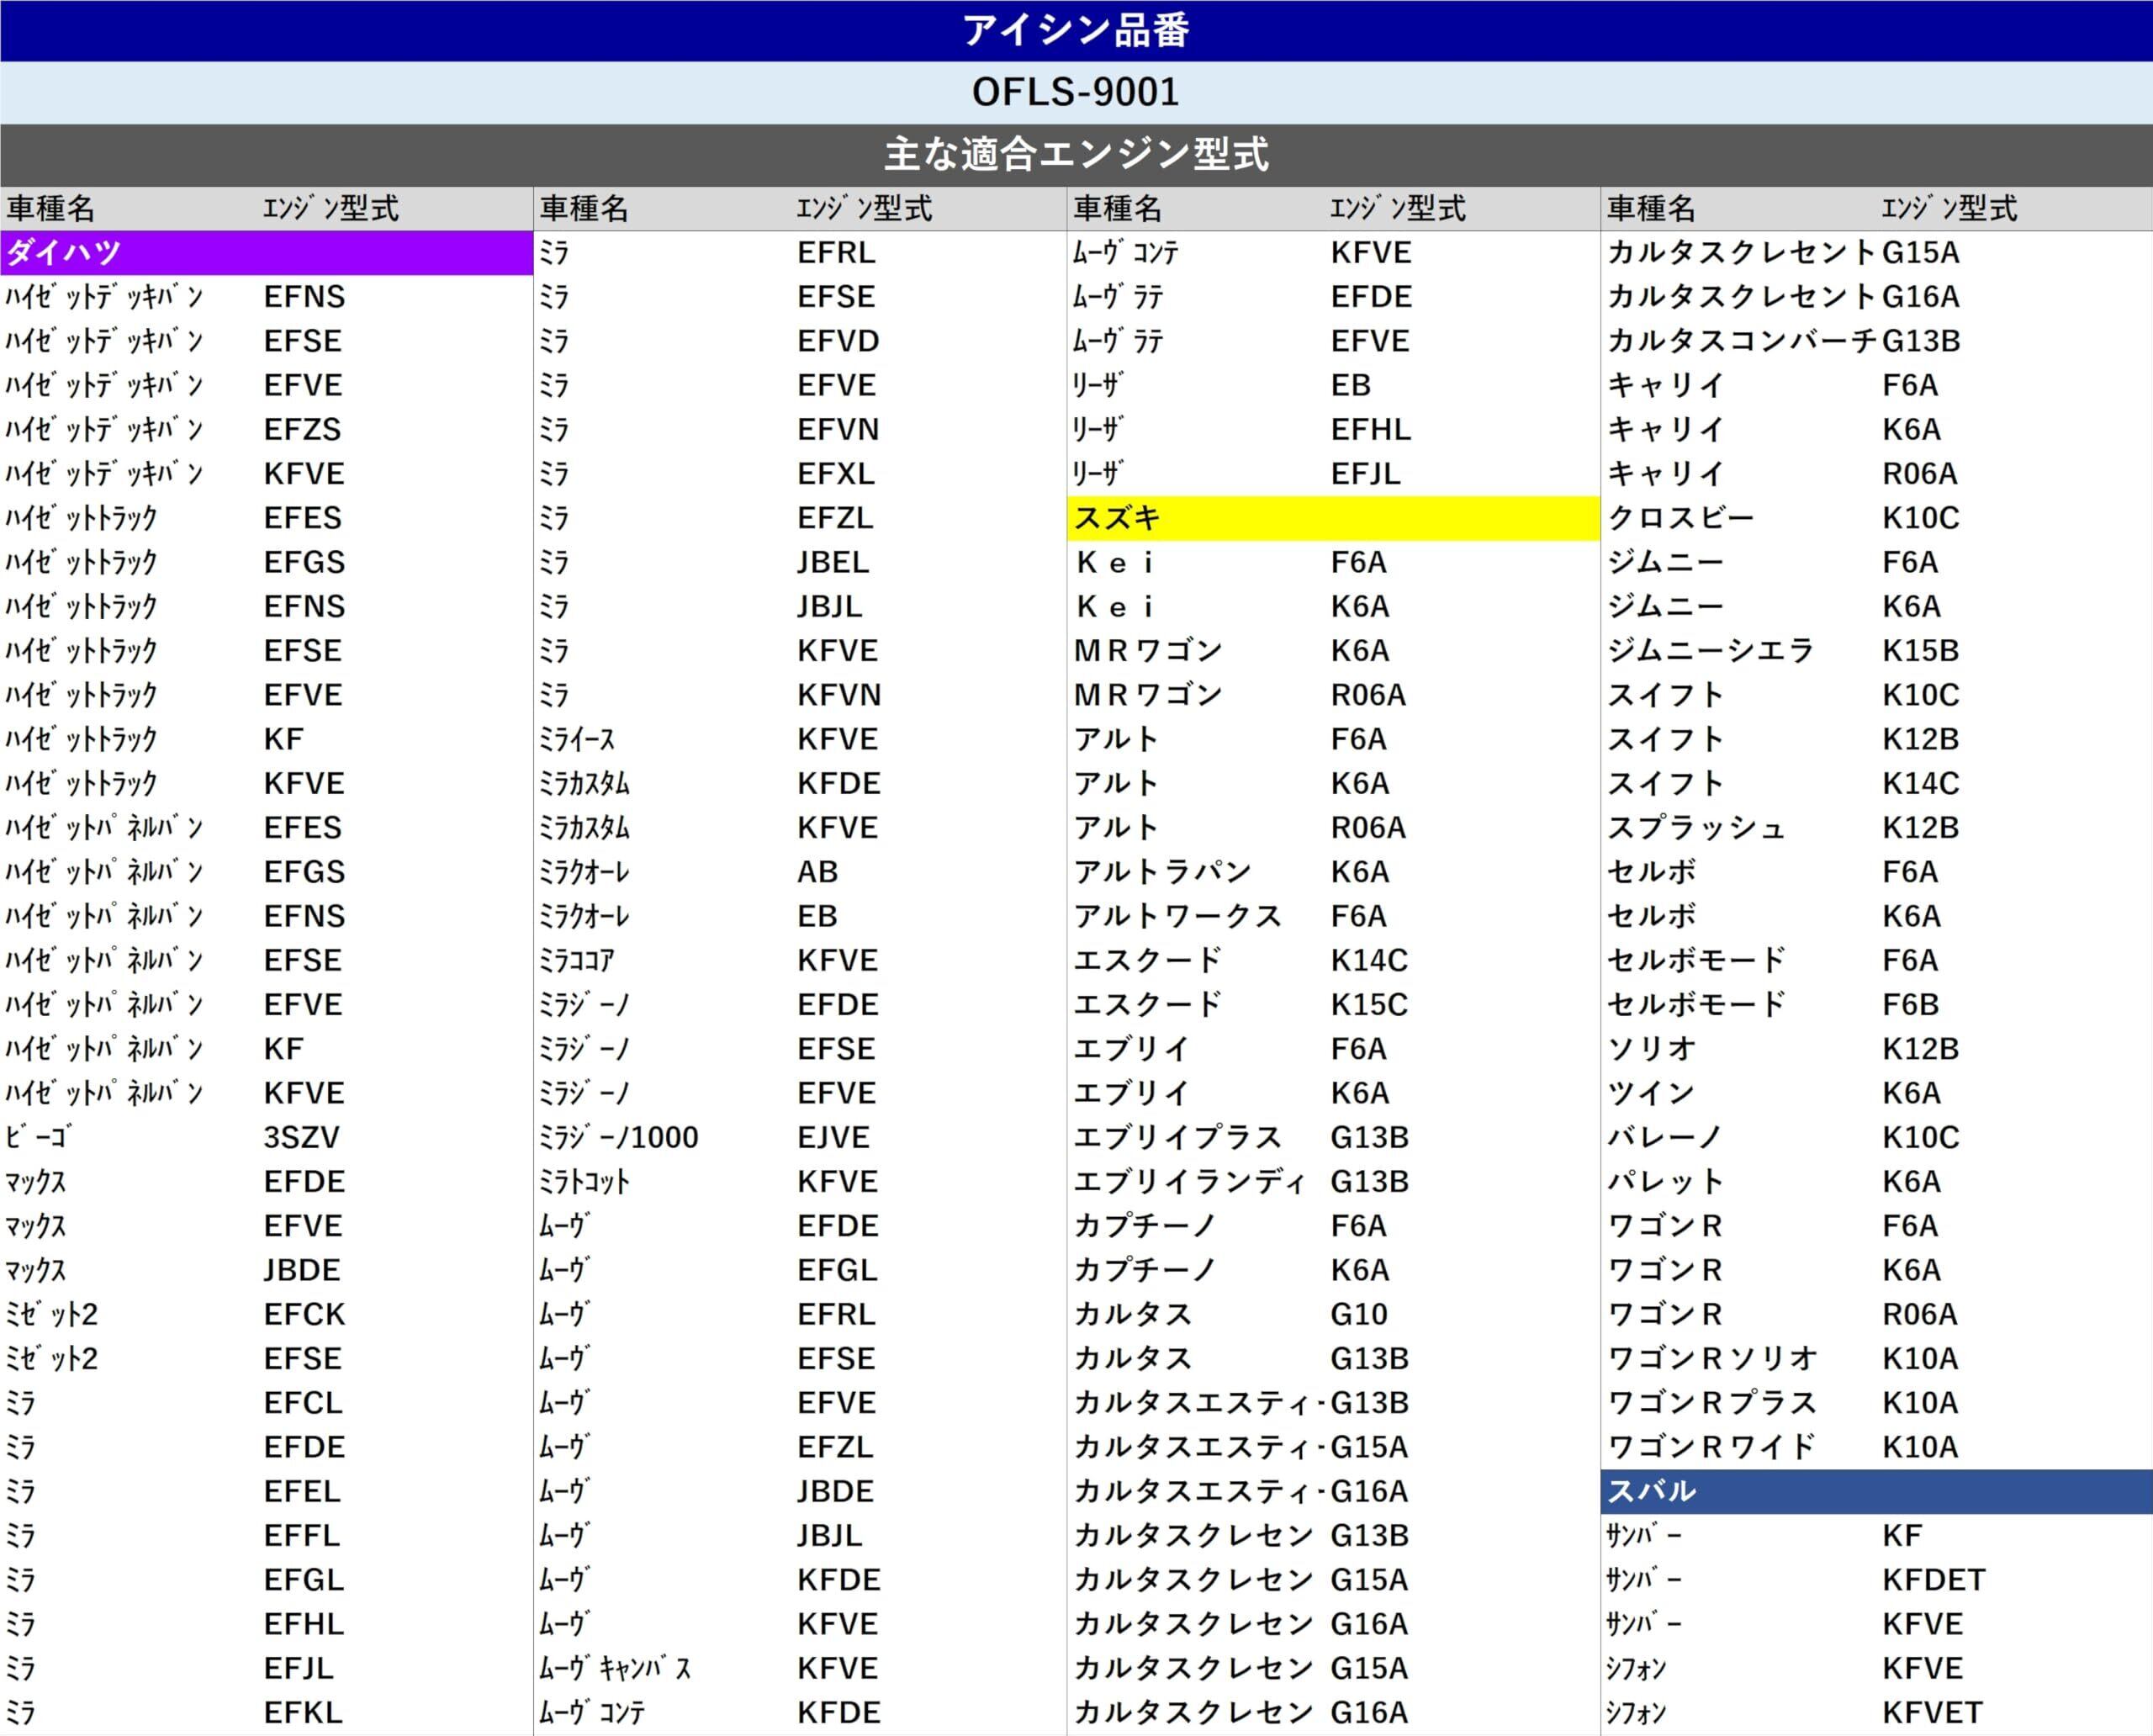
Task: Click the アイシン品番 title header
Action: (1076, 30)
